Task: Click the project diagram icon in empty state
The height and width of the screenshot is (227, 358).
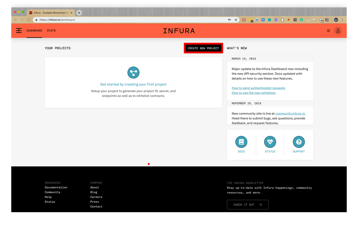Action: click(133, 73)
